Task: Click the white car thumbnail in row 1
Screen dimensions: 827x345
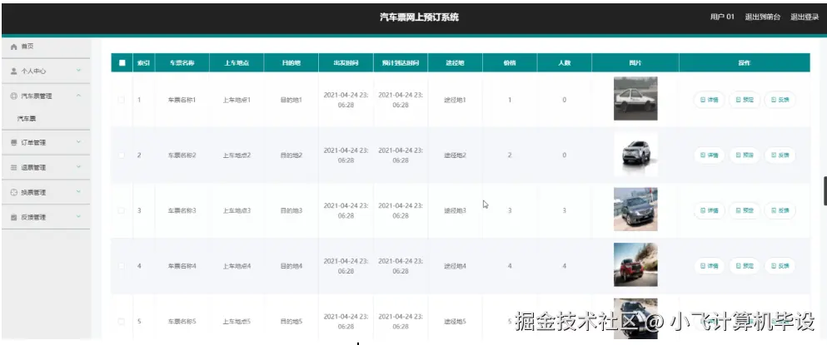Action: [635, 98]
